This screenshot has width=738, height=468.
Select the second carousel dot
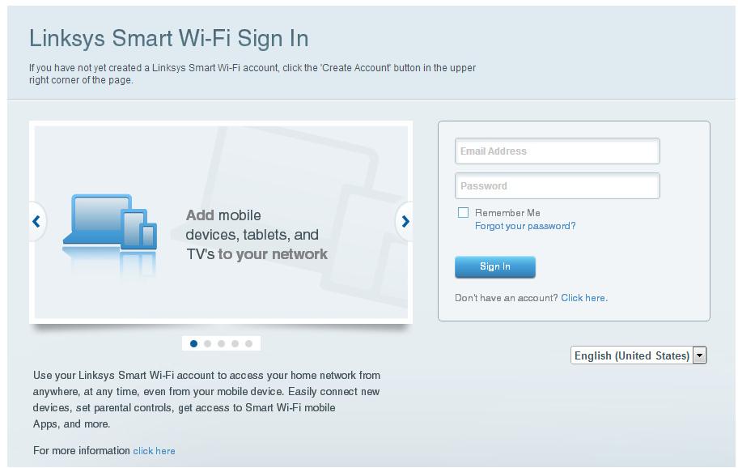coord(207,343)
